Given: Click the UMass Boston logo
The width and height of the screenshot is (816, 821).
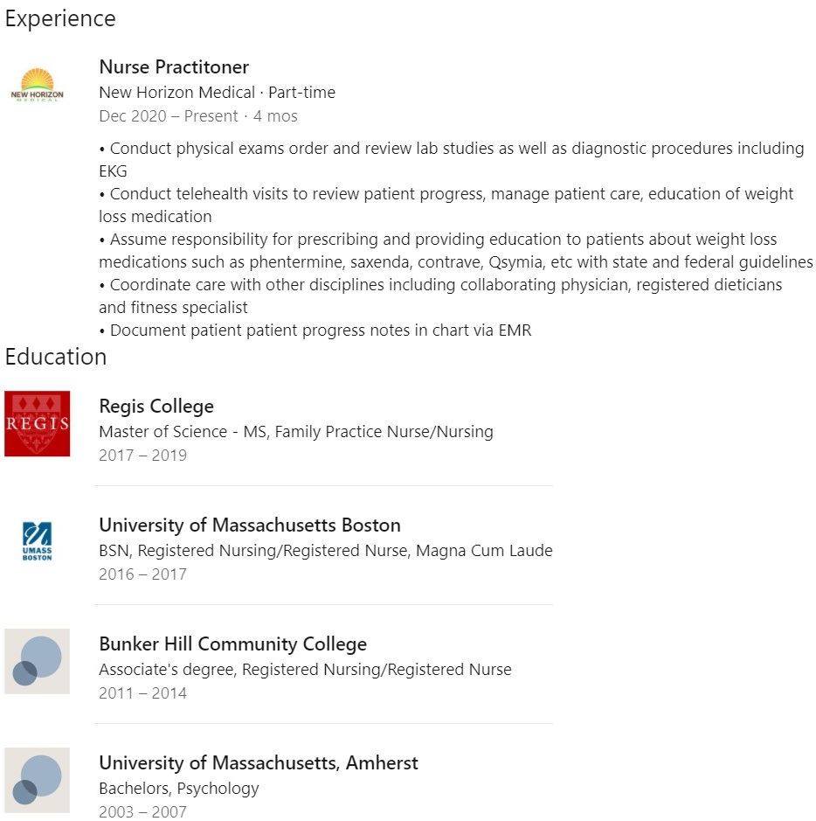Looking at the screenshot, I should (38, 541).
